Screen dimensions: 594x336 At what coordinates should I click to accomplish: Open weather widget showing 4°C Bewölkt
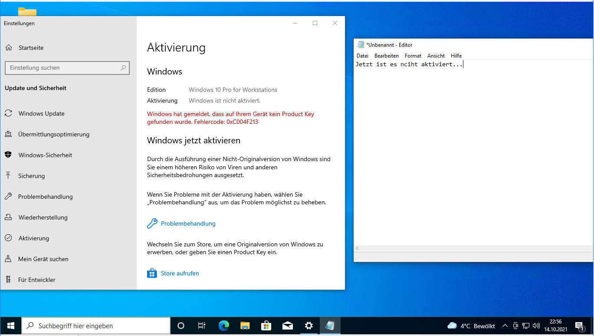tap(471, 326)
